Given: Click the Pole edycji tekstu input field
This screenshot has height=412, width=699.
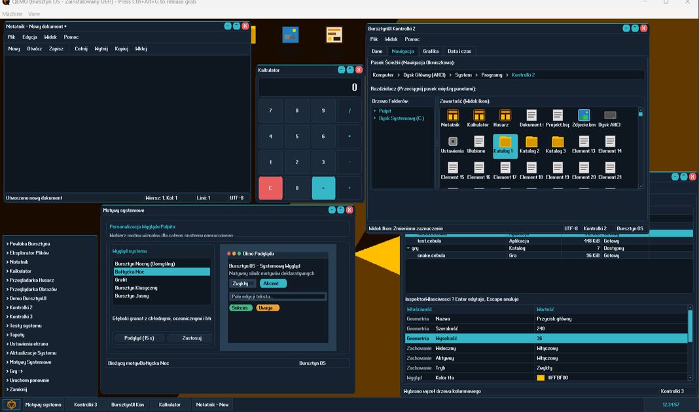Looking at the screenshot, I should pyautogui.click(x=278, y=296).
